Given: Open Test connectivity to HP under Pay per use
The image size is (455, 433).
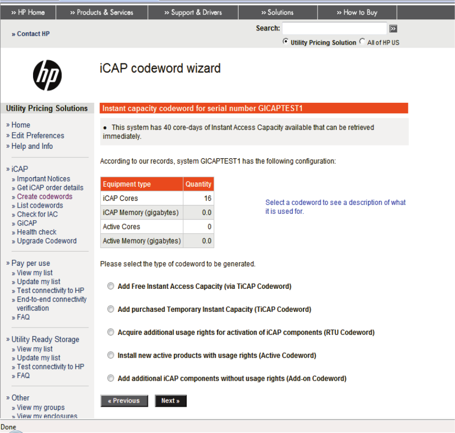Looking at the screenshot, I should [50, 290].
